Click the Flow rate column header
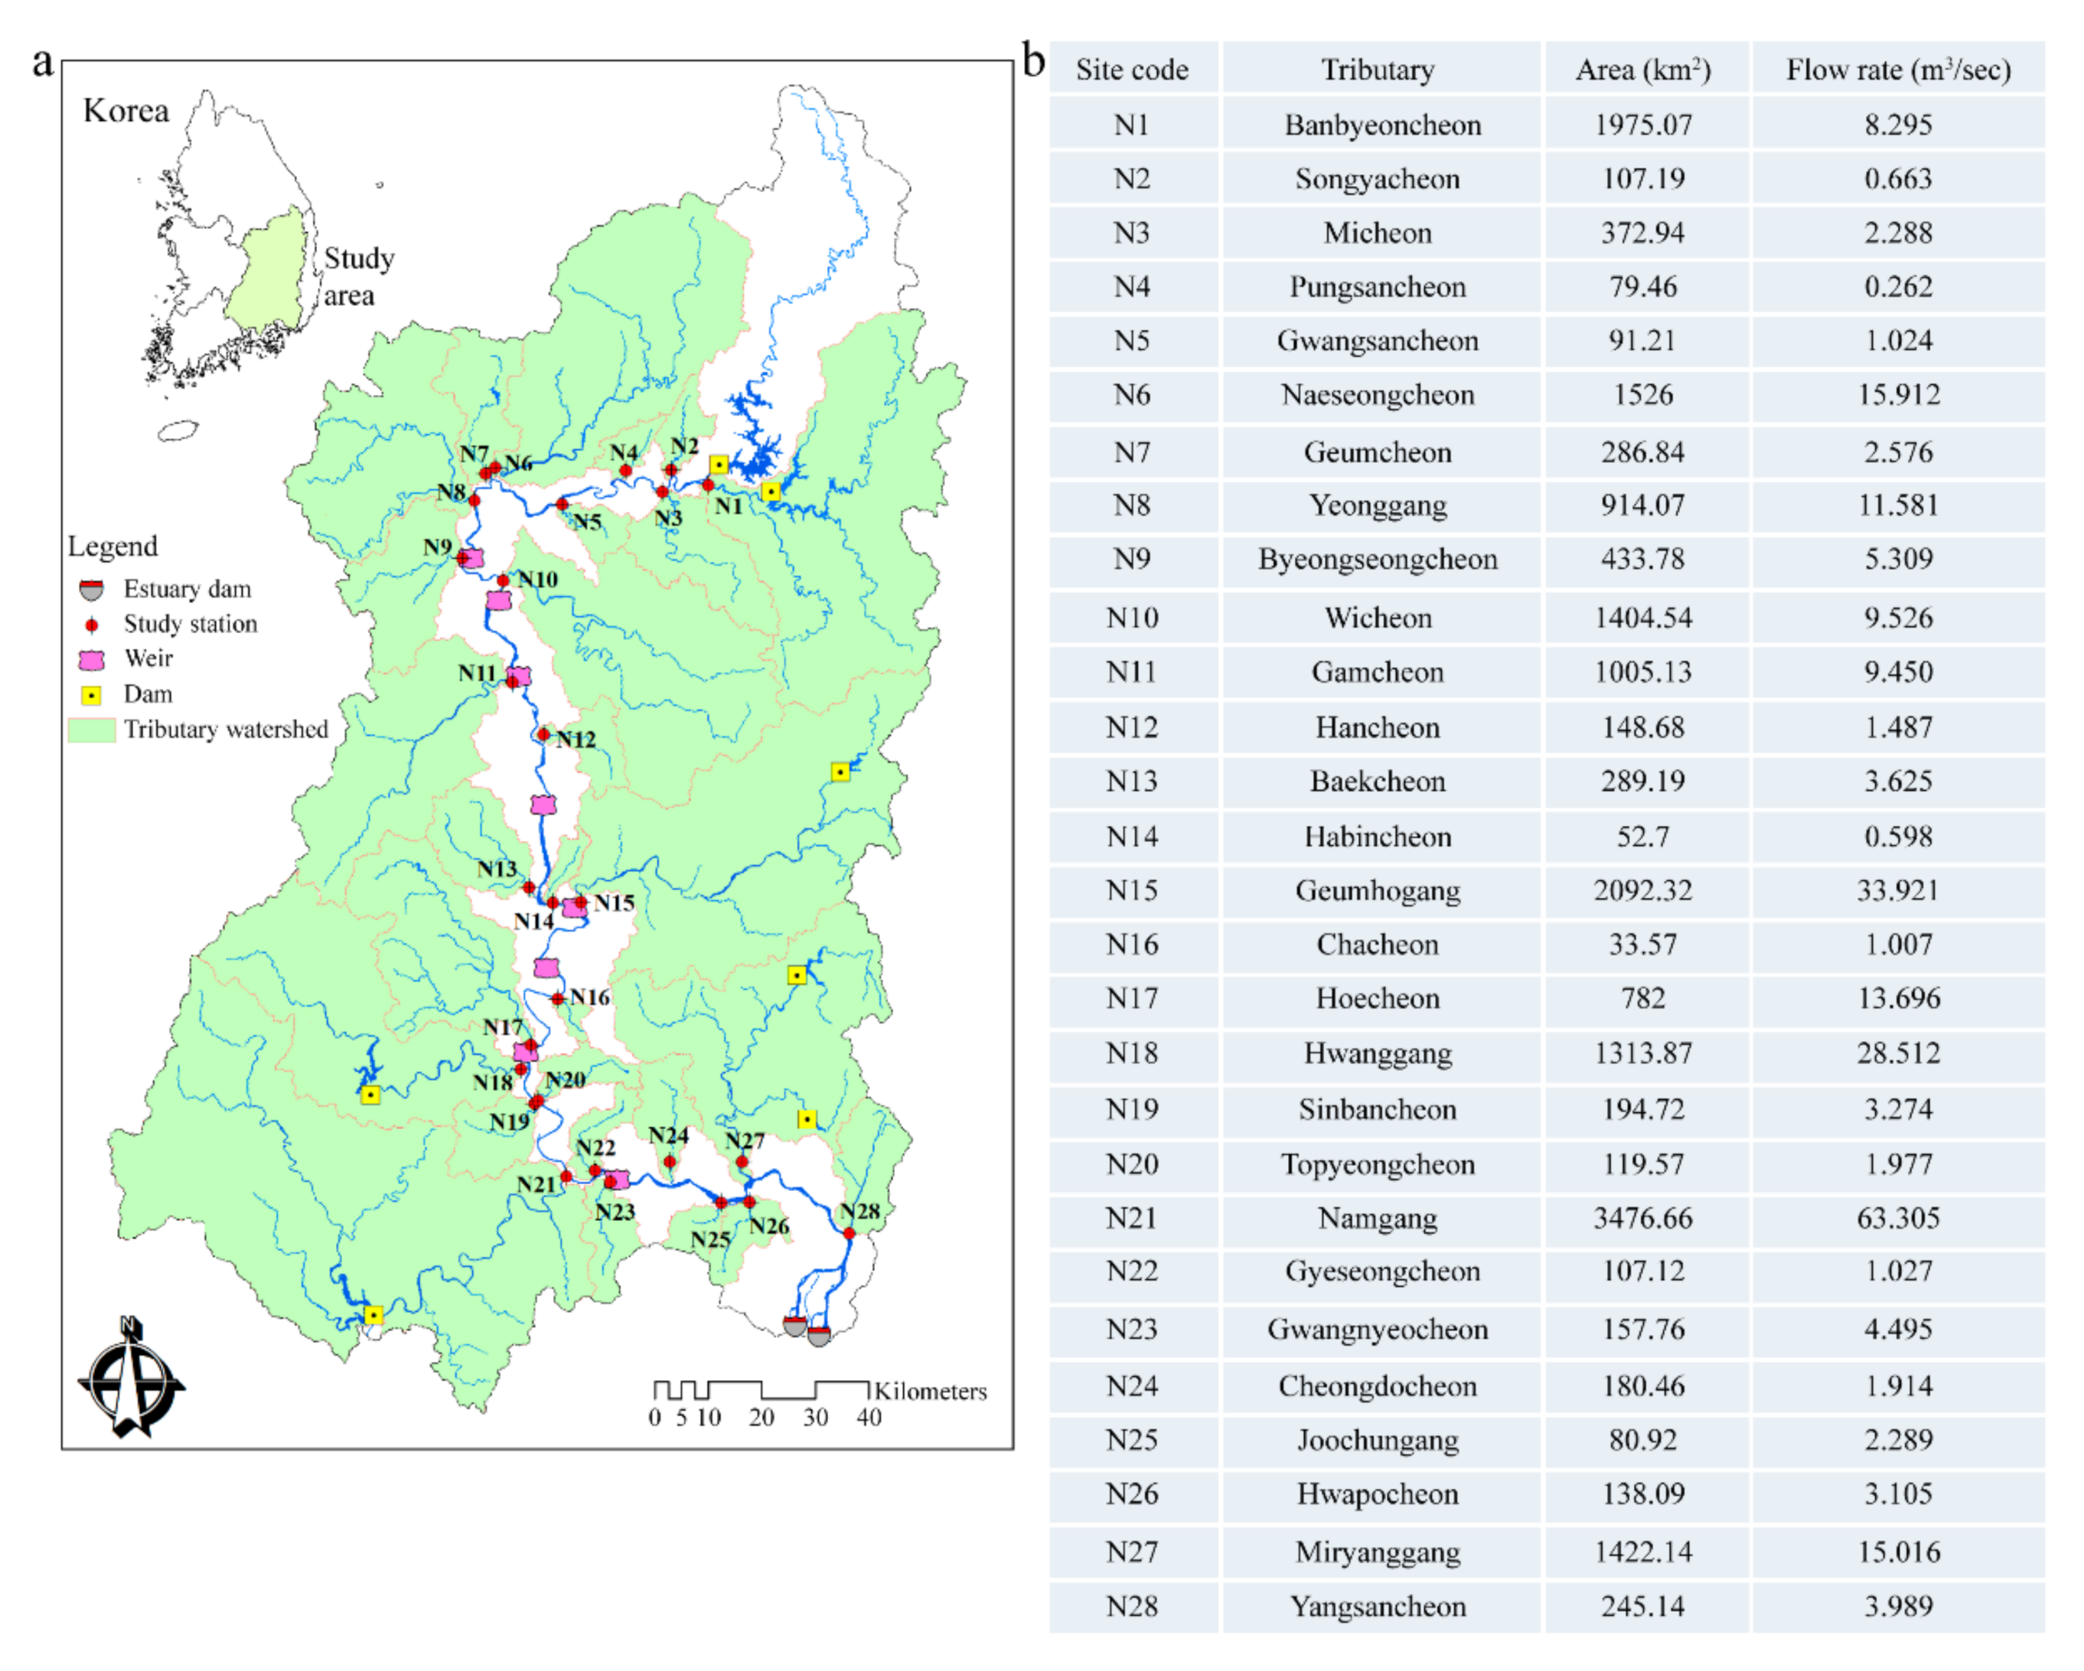This screenshot has height=1671, width=2084. [x=1897, y=70]
